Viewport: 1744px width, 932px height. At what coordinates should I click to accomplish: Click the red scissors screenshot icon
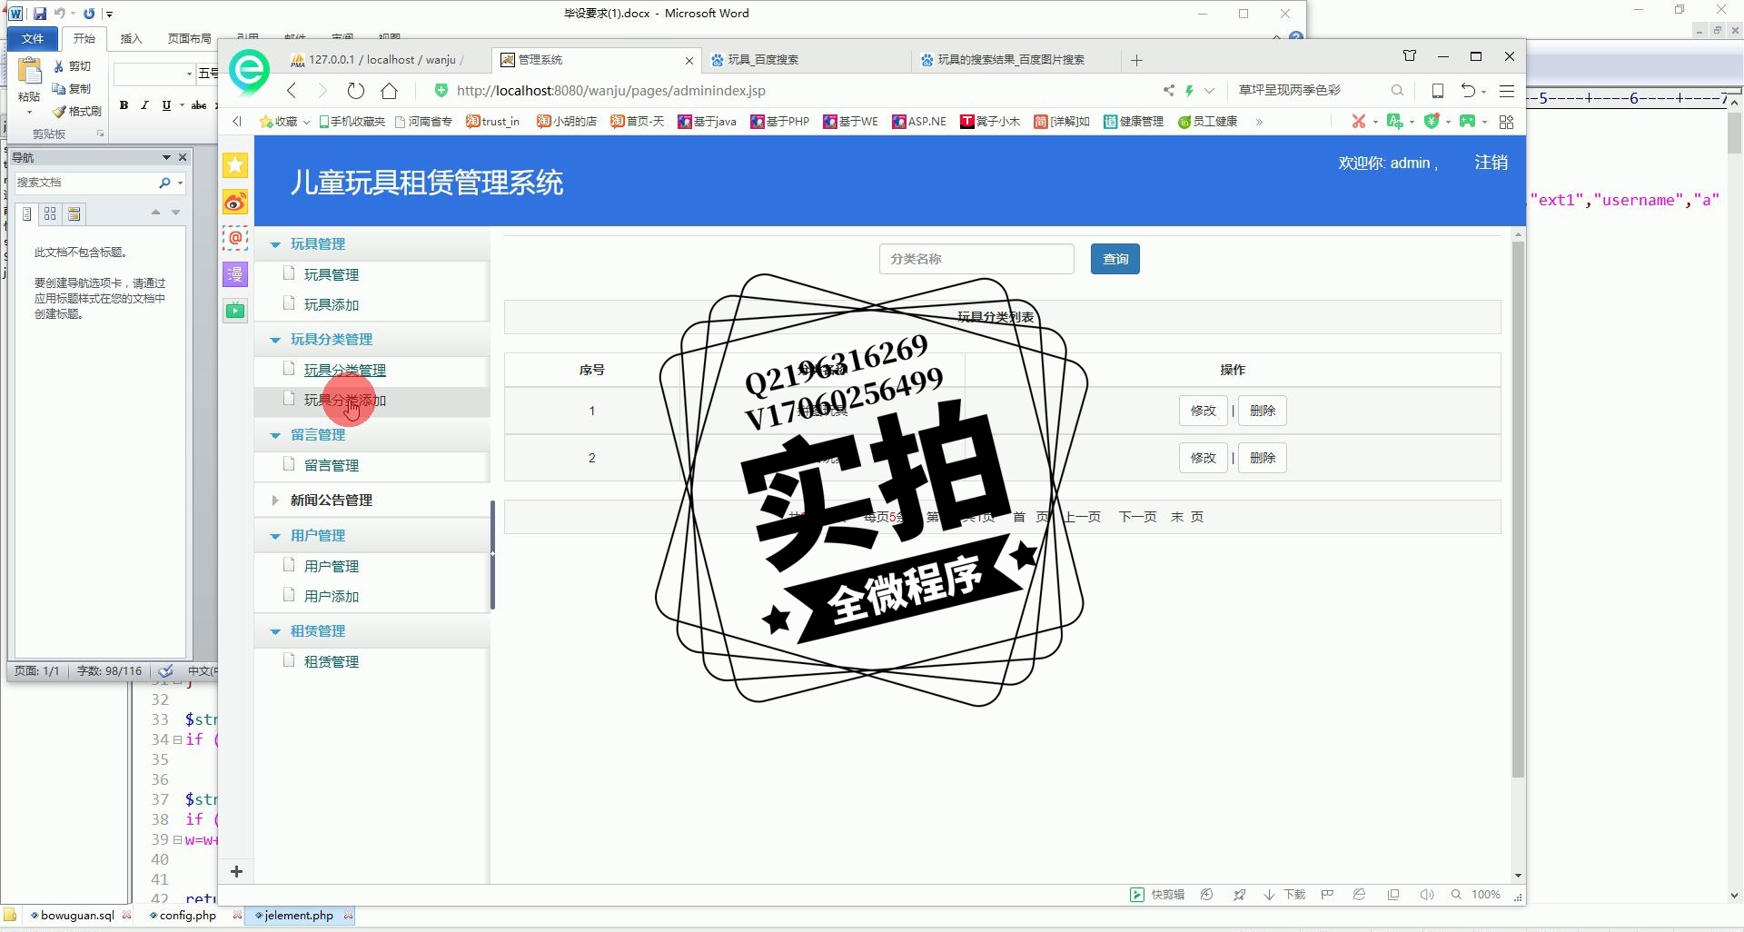click(1358, 122)
